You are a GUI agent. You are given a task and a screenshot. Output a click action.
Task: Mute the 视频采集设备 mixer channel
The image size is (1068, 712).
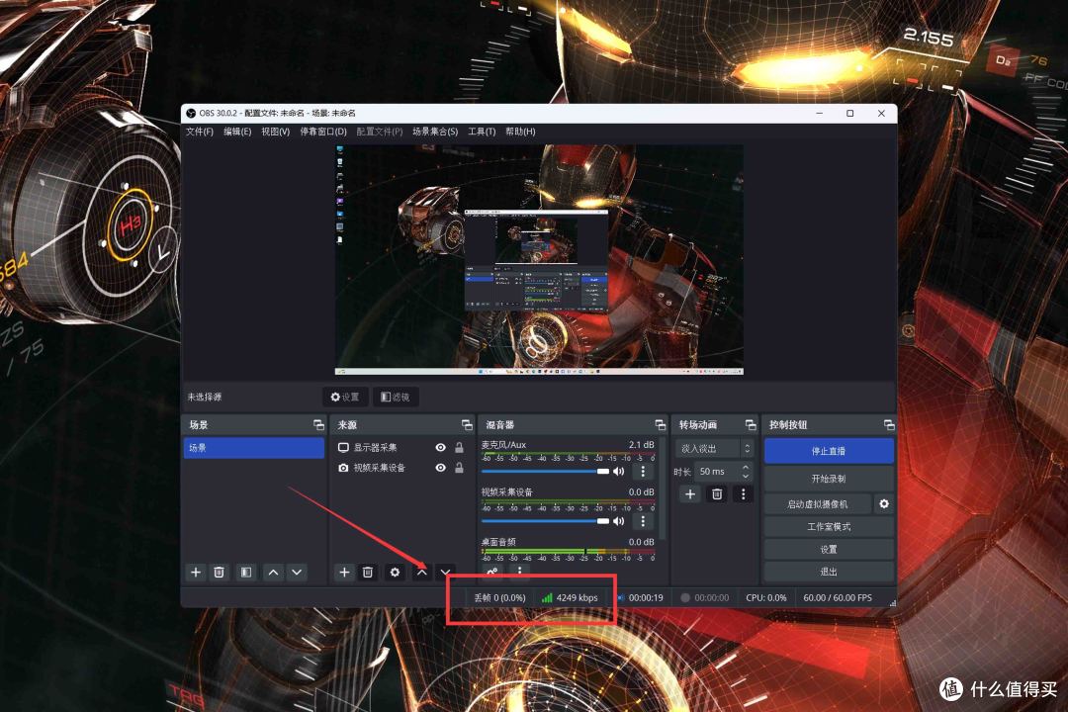(618, 521)
